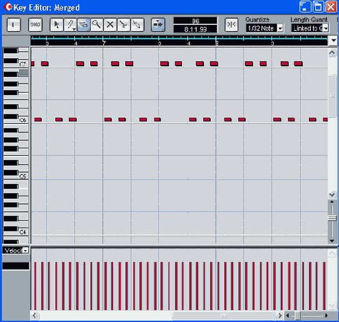Screen dimensions: 339x322
Task: Select the Arrow object selection tool
Action: coord(56,24)
